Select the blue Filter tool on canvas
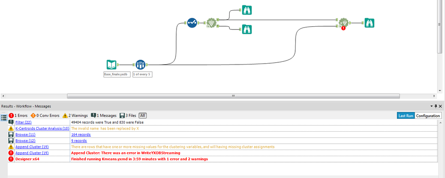Viewport: 445px width, 178px height. (x=192, y=23)
